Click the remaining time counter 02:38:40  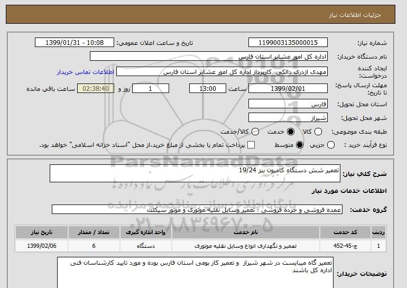click(96, 88)
